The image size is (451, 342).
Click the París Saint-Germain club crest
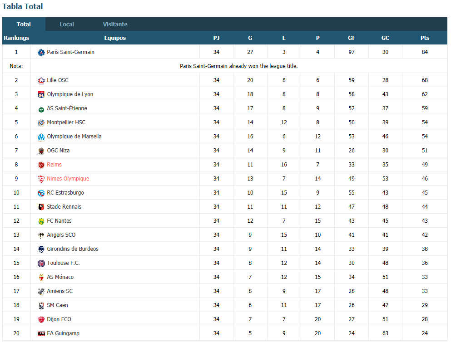(x=41, y=52)
